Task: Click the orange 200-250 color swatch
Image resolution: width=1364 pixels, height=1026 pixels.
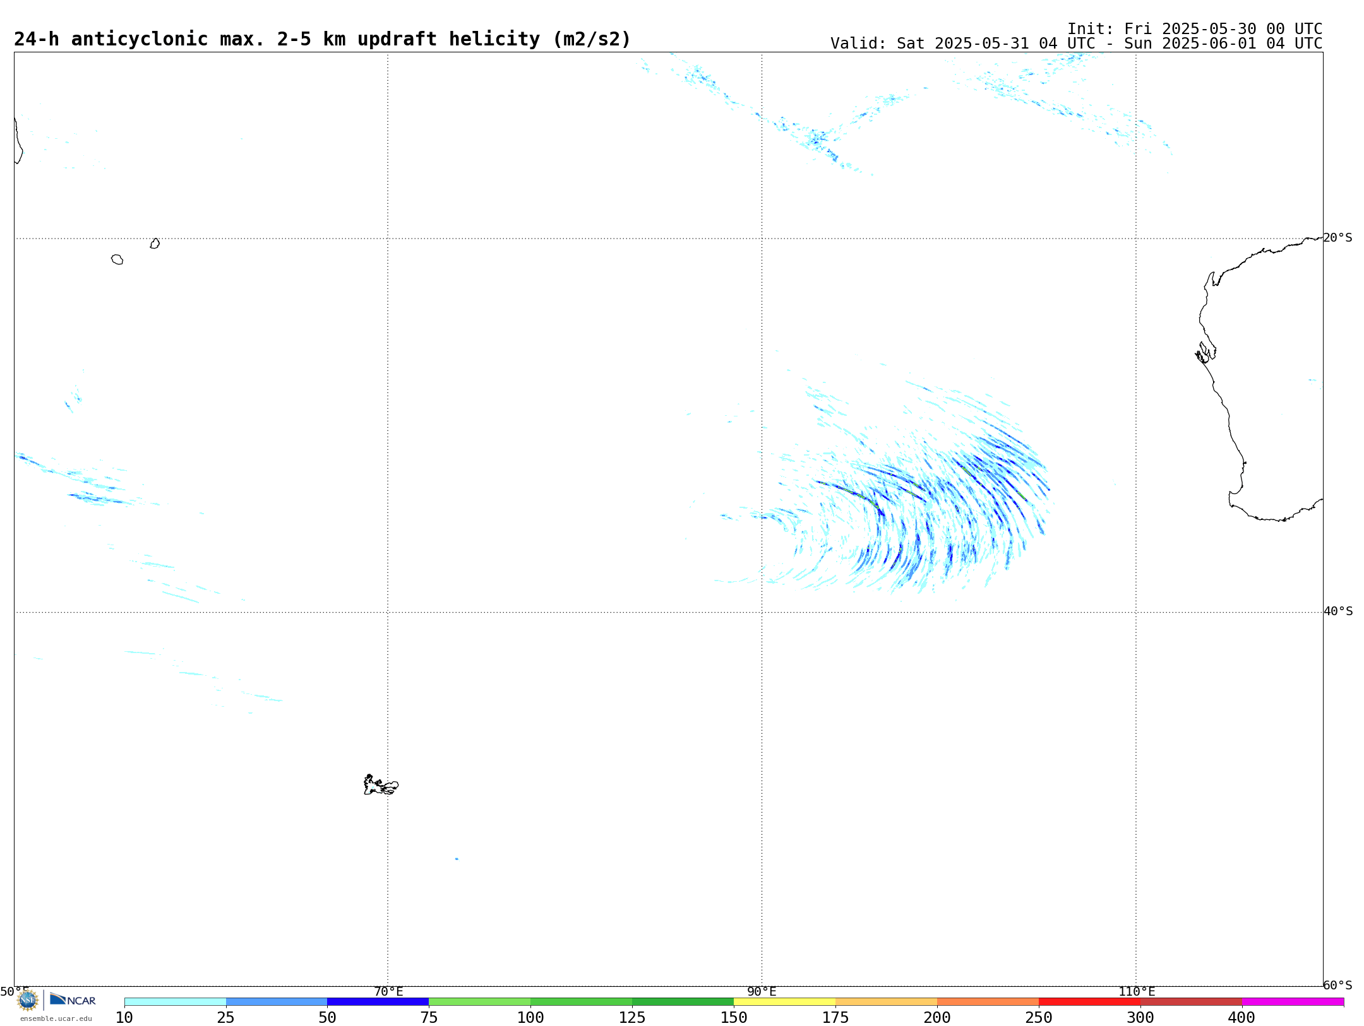Action: tap(988, 1002)
